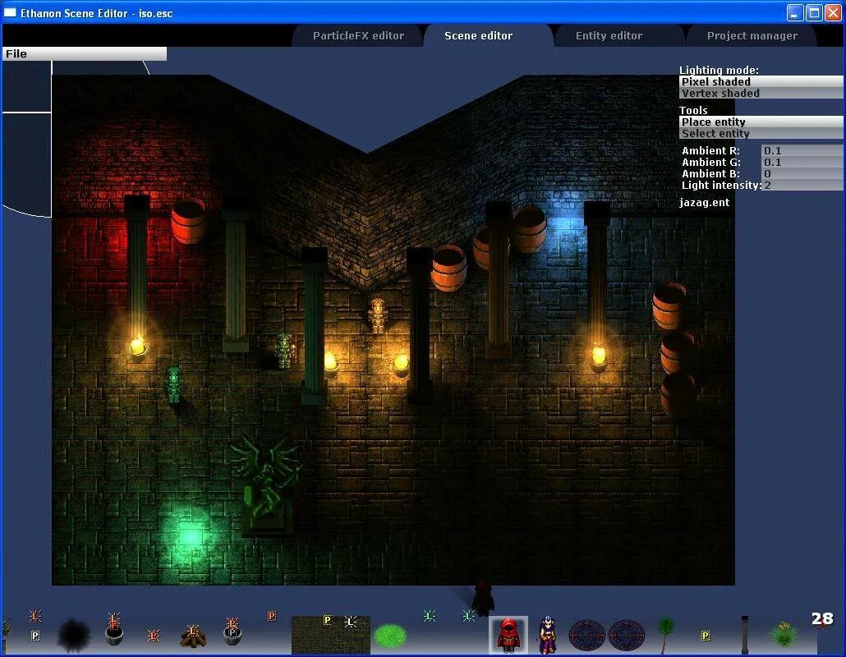
Task: Choose the pot with light and particle markers
Action: [x=232, y=631]
